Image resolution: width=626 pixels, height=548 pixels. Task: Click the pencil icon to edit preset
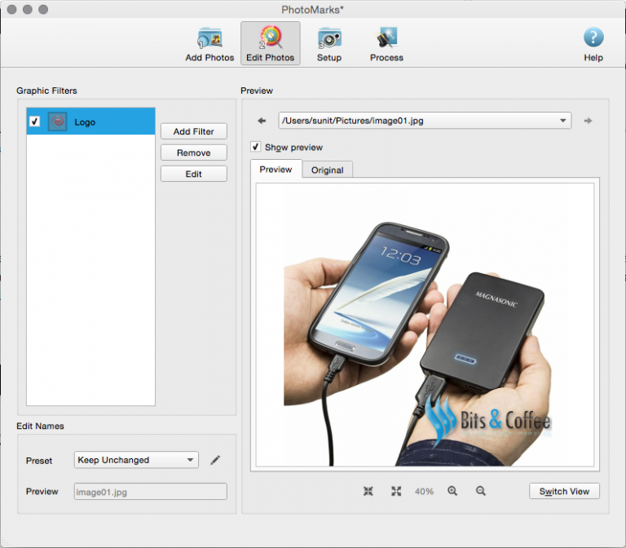(215, 460)
